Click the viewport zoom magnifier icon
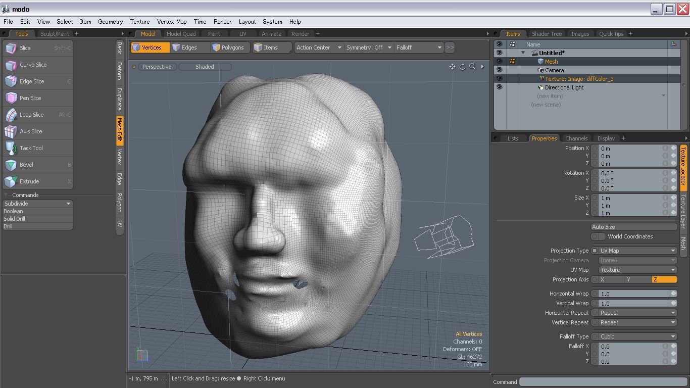 tap(472, 66)
